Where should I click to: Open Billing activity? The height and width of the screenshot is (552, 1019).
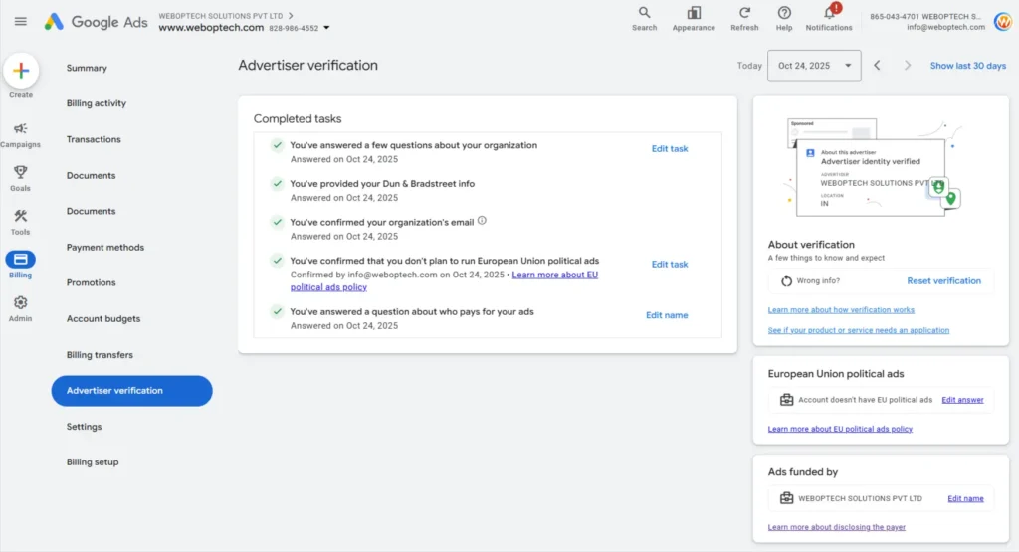pyautogui.click(x=97, y=103)
